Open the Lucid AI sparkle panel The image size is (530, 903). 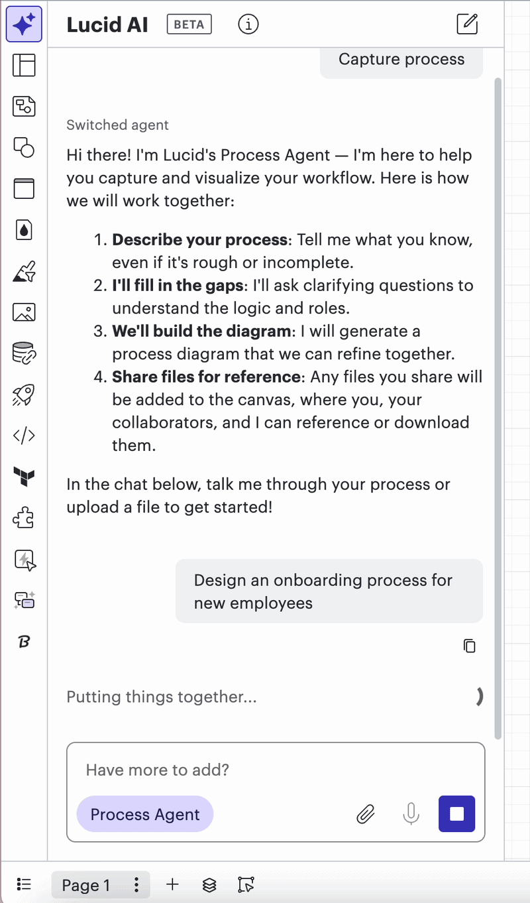pyautogui.click(x=24, y=25)
